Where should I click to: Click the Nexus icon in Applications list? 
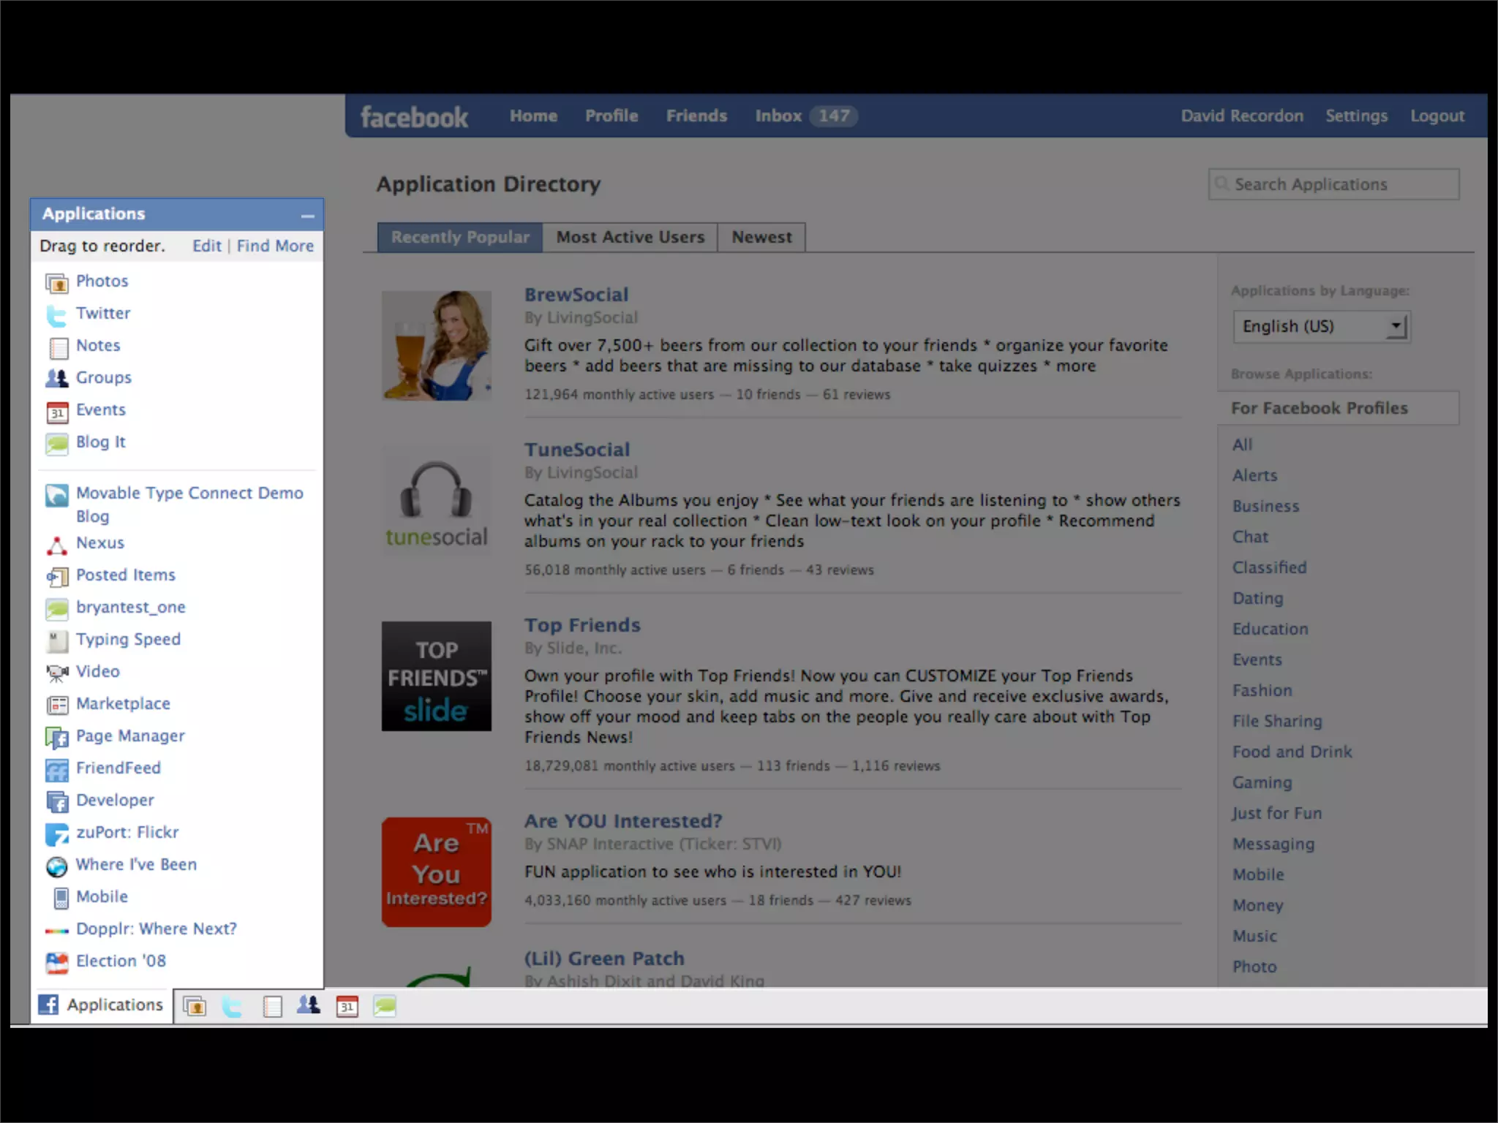pyautogui.click(x=57, y=545)
